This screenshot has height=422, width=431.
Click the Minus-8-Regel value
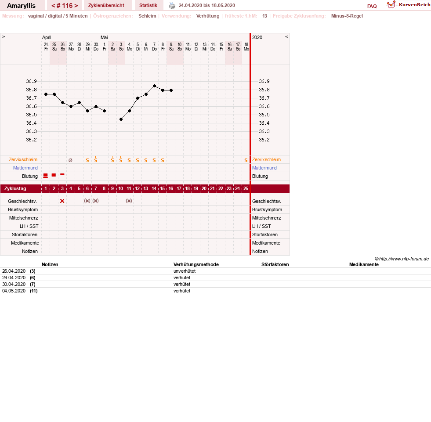coord(347,16)
